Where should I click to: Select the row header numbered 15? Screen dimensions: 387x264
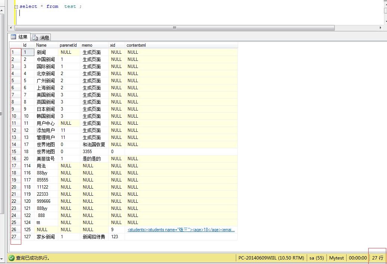[x=15, y=152]
